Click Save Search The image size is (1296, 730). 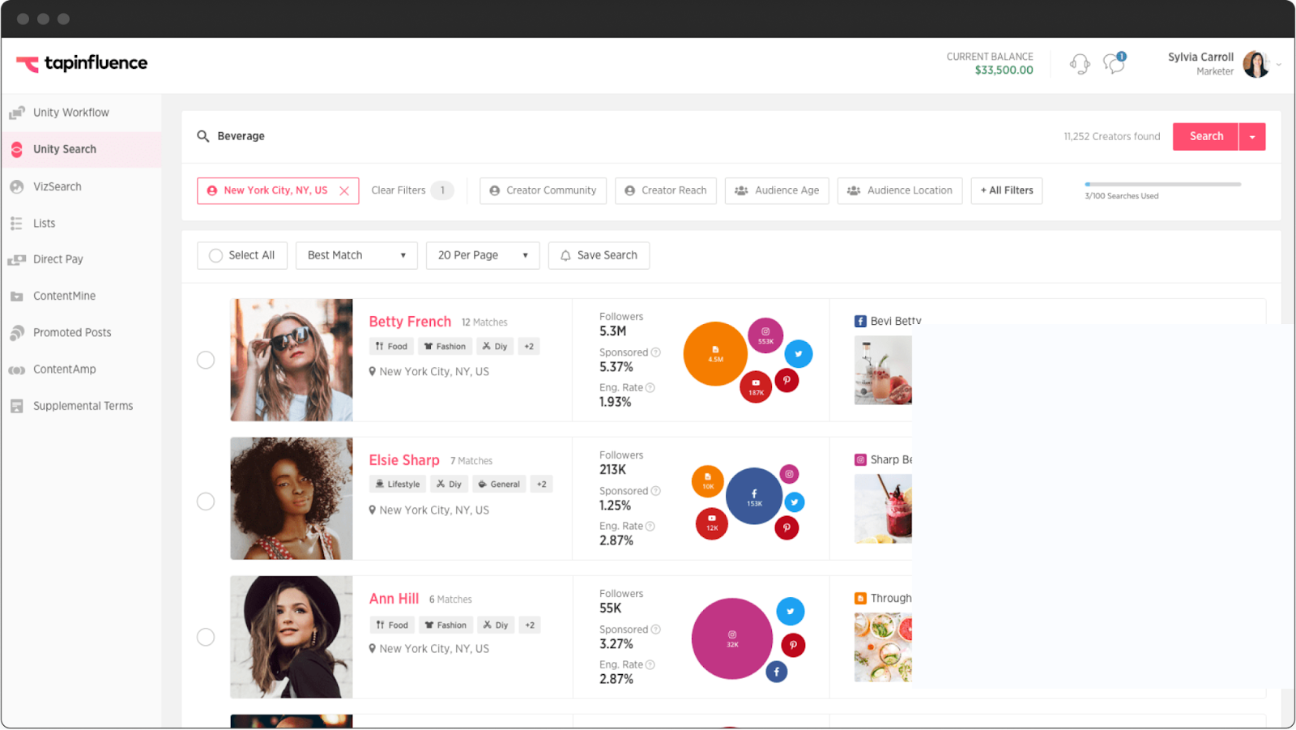[599, 255]
